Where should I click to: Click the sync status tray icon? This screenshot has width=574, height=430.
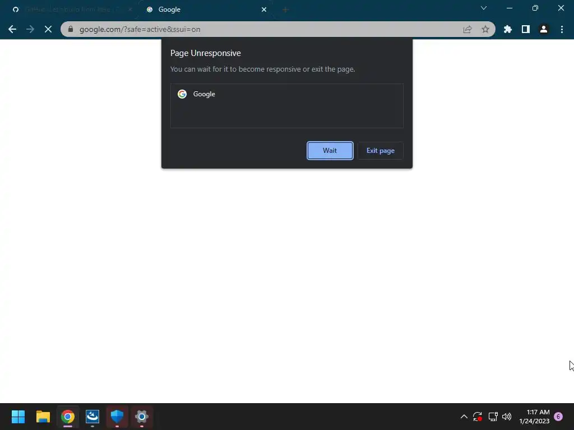[x=478, y=417]
